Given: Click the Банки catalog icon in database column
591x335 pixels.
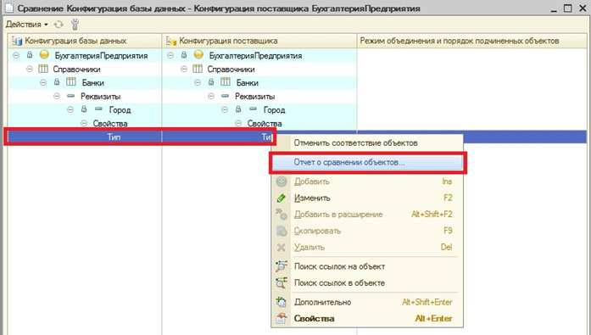Looking at the screenshot, I should [x=71, y=82].
